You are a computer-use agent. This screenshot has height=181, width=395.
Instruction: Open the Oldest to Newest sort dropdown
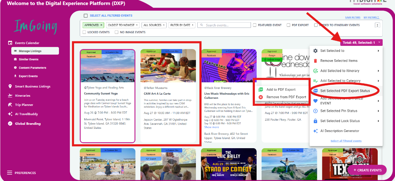tap(123, 25)
